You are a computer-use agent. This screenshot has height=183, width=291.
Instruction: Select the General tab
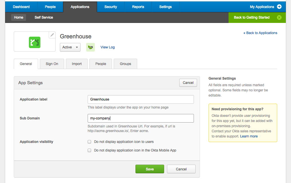tap(26, 64)
